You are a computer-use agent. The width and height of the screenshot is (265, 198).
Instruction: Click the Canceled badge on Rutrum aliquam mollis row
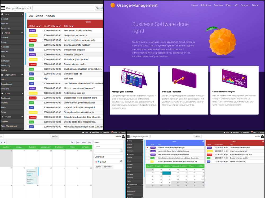(x=33, y=64)
